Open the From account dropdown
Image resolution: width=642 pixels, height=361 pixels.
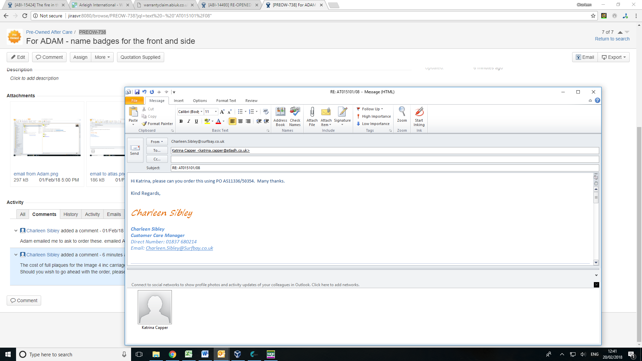click(x=157, y=142)
